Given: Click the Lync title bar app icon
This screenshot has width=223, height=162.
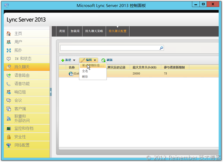Looking at the screenshot, I should point(6,6).
